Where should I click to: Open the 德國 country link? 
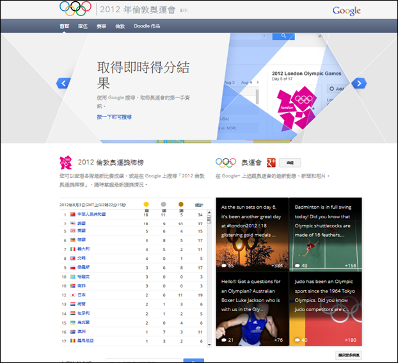click(x=81, y=240)
